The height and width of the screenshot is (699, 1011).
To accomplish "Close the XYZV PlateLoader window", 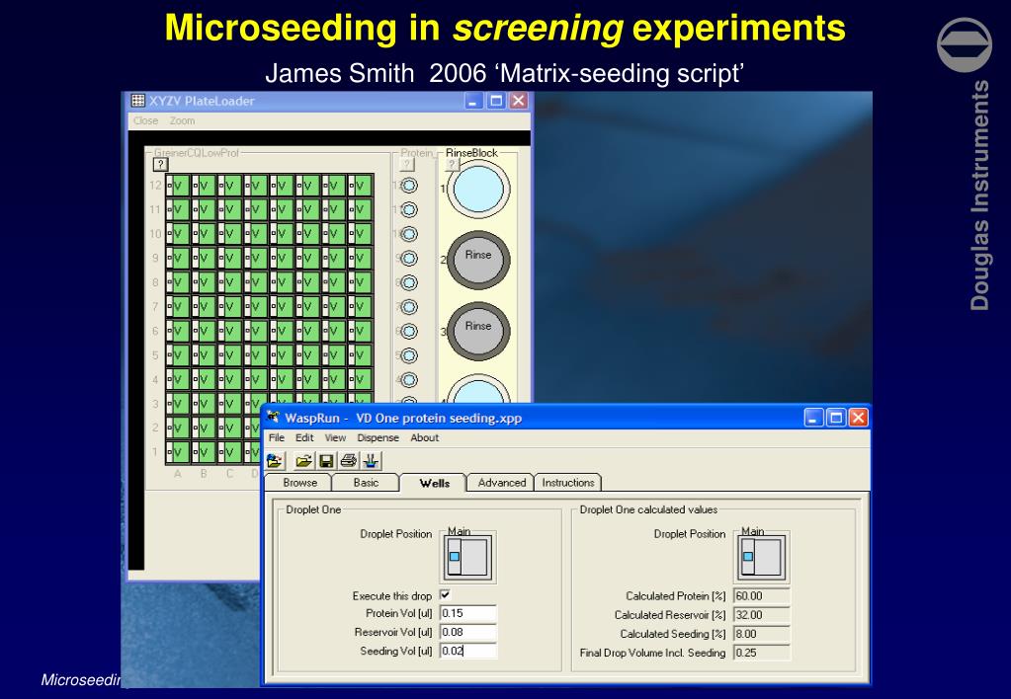I will point(519,101).
